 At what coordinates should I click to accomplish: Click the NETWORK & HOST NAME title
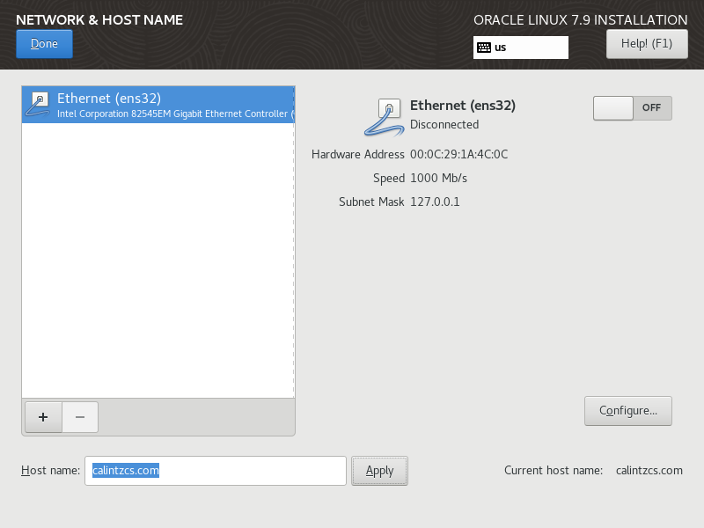click(99, 20)
